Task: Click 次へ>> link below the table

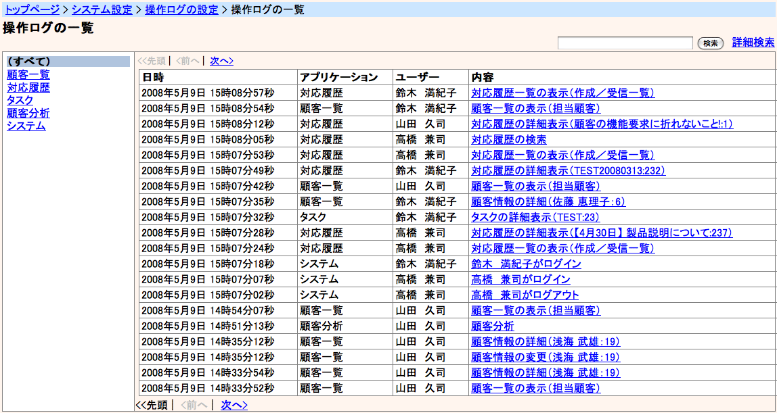Action: pyautogui.click(x=234, y=405)
